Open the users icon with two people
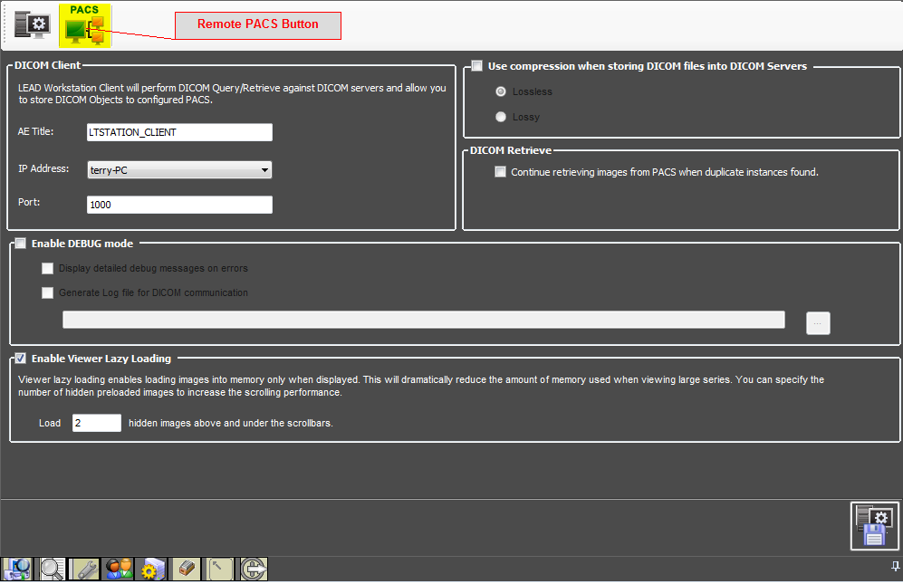903x584 pixels. [x=118, y=569]
